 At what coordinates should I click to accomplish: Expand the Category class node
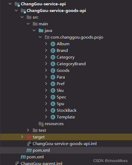coord(46,57)
